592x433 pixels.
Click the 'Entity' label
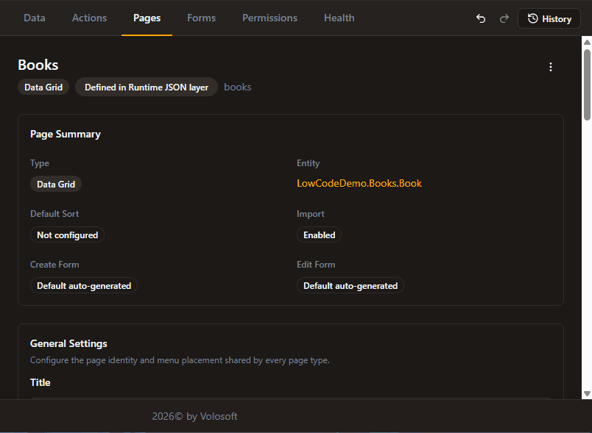coord(308,163)
